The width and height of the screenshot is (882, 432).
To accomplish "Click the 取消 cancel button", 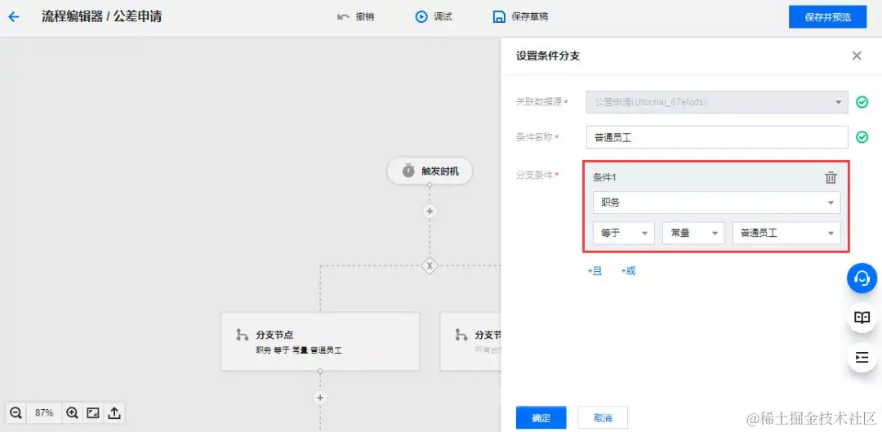I will coord(603,418).
